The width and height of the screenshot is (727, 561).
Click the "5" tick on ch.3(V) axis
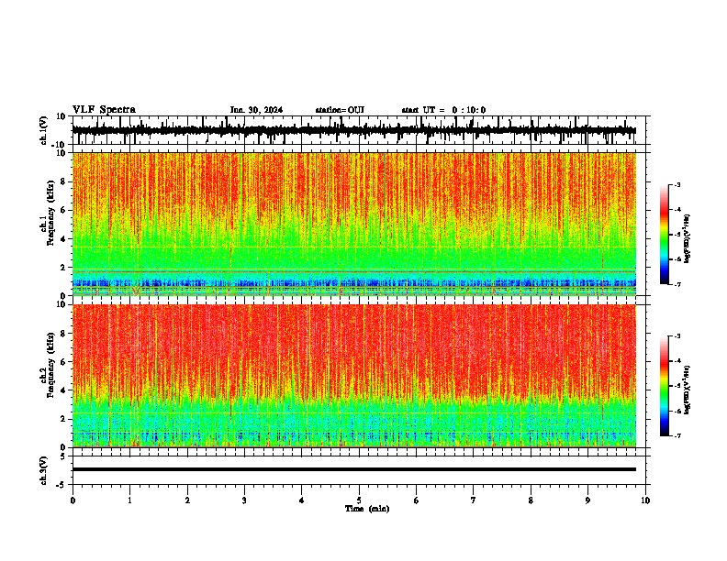coord(63,456)
